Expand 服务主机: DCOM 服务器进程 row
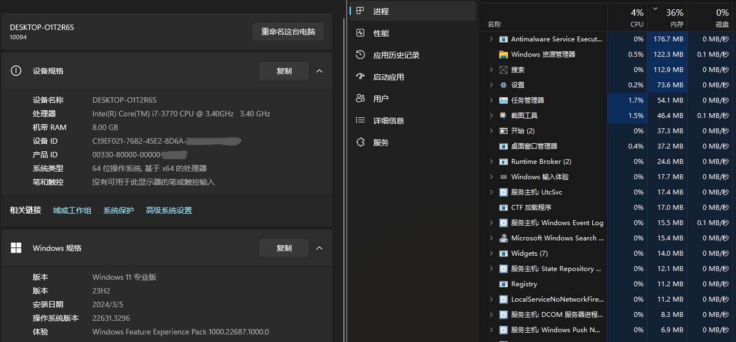 coord(491,314)
